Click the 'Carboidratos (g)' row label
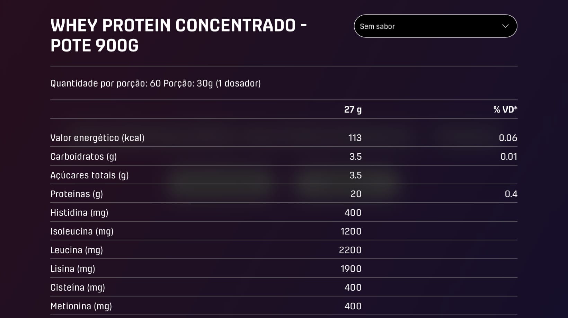 (x=83, y=157)
